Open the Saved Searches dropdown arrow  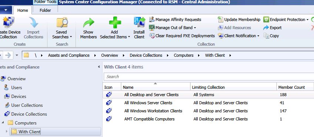[71, 37]
